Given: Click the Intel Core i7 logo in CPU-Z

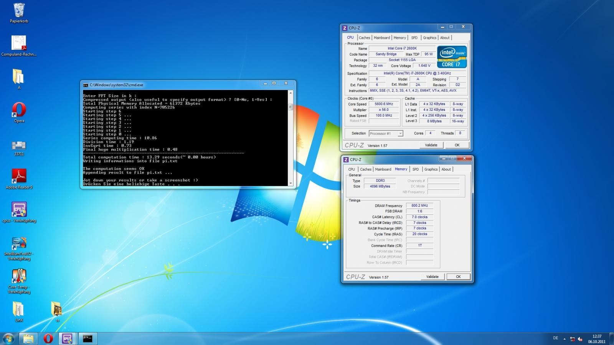Looking at the screenshot, I should (x=452, y=57).
